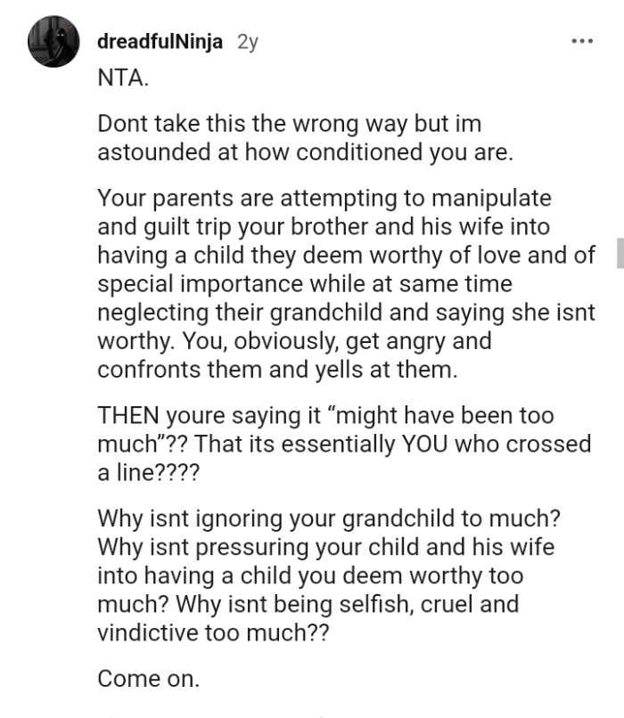
Task: Open comment actions via the kebab menu icon
Action: tap(584, 40)
